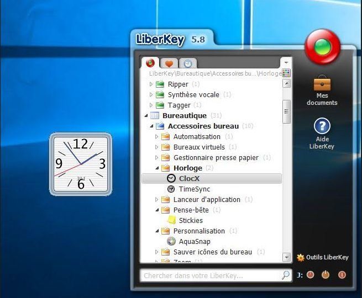Click the ClocX clock icon
This screenshot has width=362, height=298.
171,178
